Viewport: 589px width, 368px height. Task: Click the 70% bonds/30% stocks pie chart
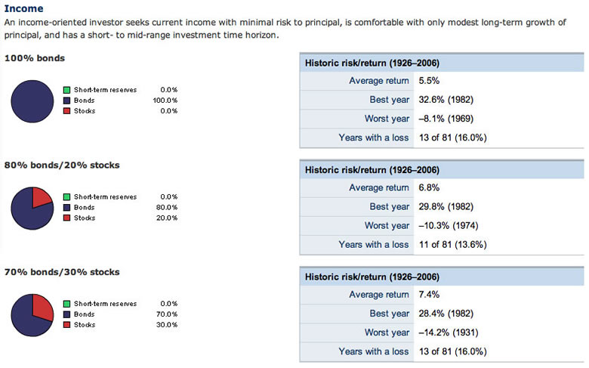click(32, 314)
